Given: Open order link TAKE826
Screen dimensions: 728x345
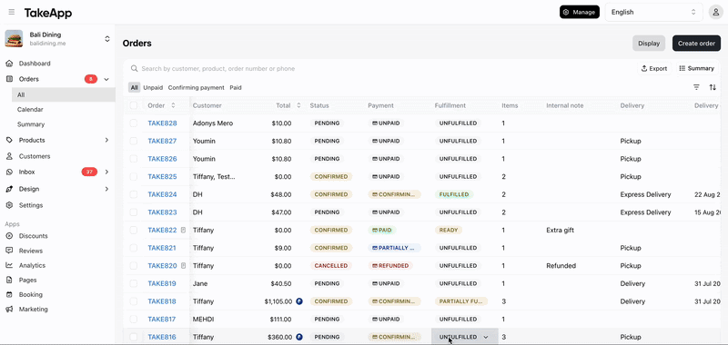Looking at the screenshot, I should click(162, 159).
